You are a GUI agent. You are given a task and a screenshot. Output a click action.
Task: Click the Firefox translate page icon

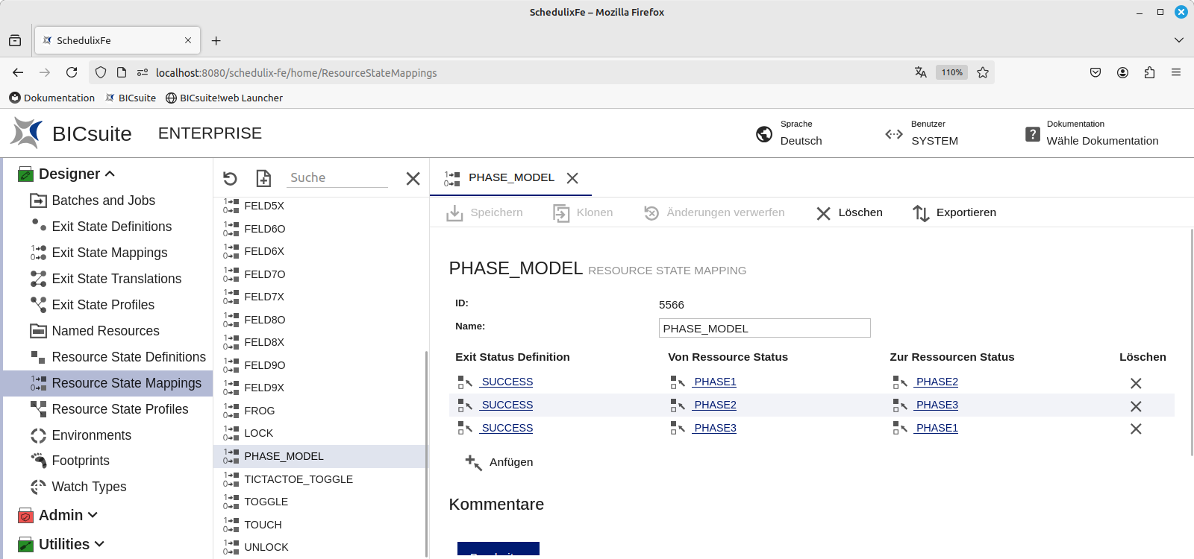[921, 72]
